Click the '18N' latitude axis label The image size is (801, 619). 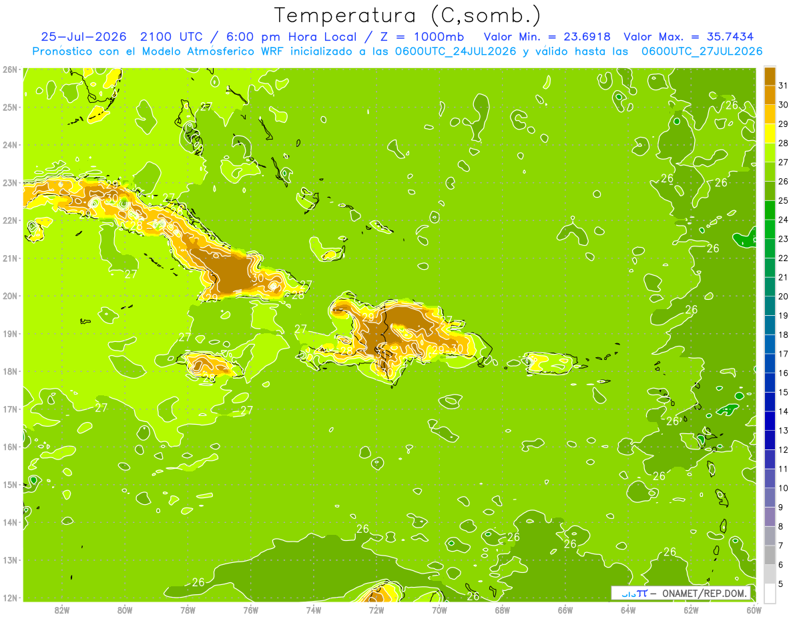pos(9,371)
